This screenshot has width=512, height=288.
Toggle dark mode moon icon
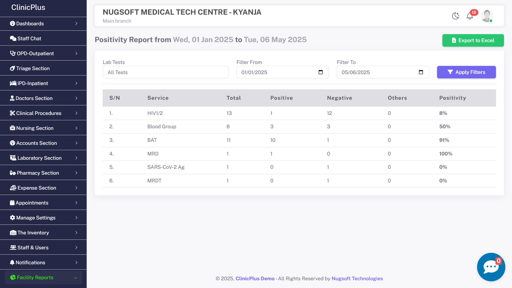click(455, 16)
